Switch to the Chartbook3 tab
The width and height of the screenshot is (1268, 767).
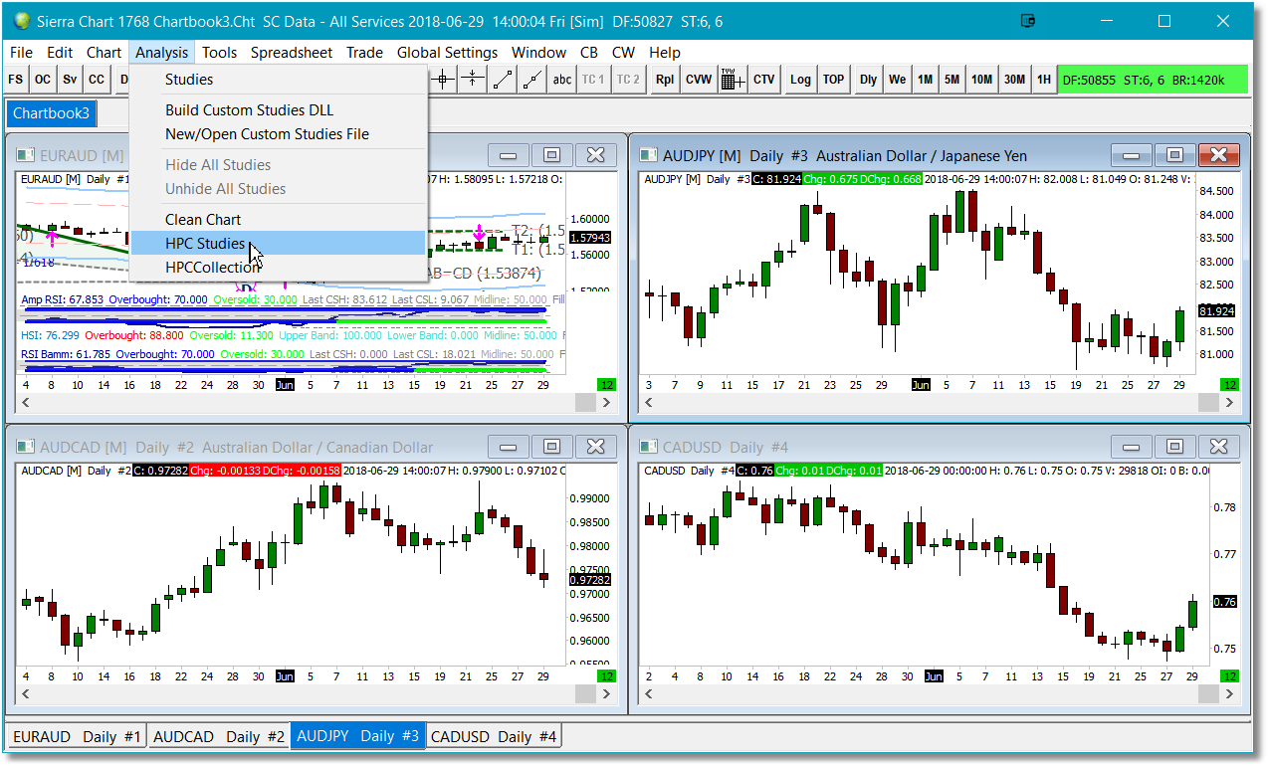[51, 113]
